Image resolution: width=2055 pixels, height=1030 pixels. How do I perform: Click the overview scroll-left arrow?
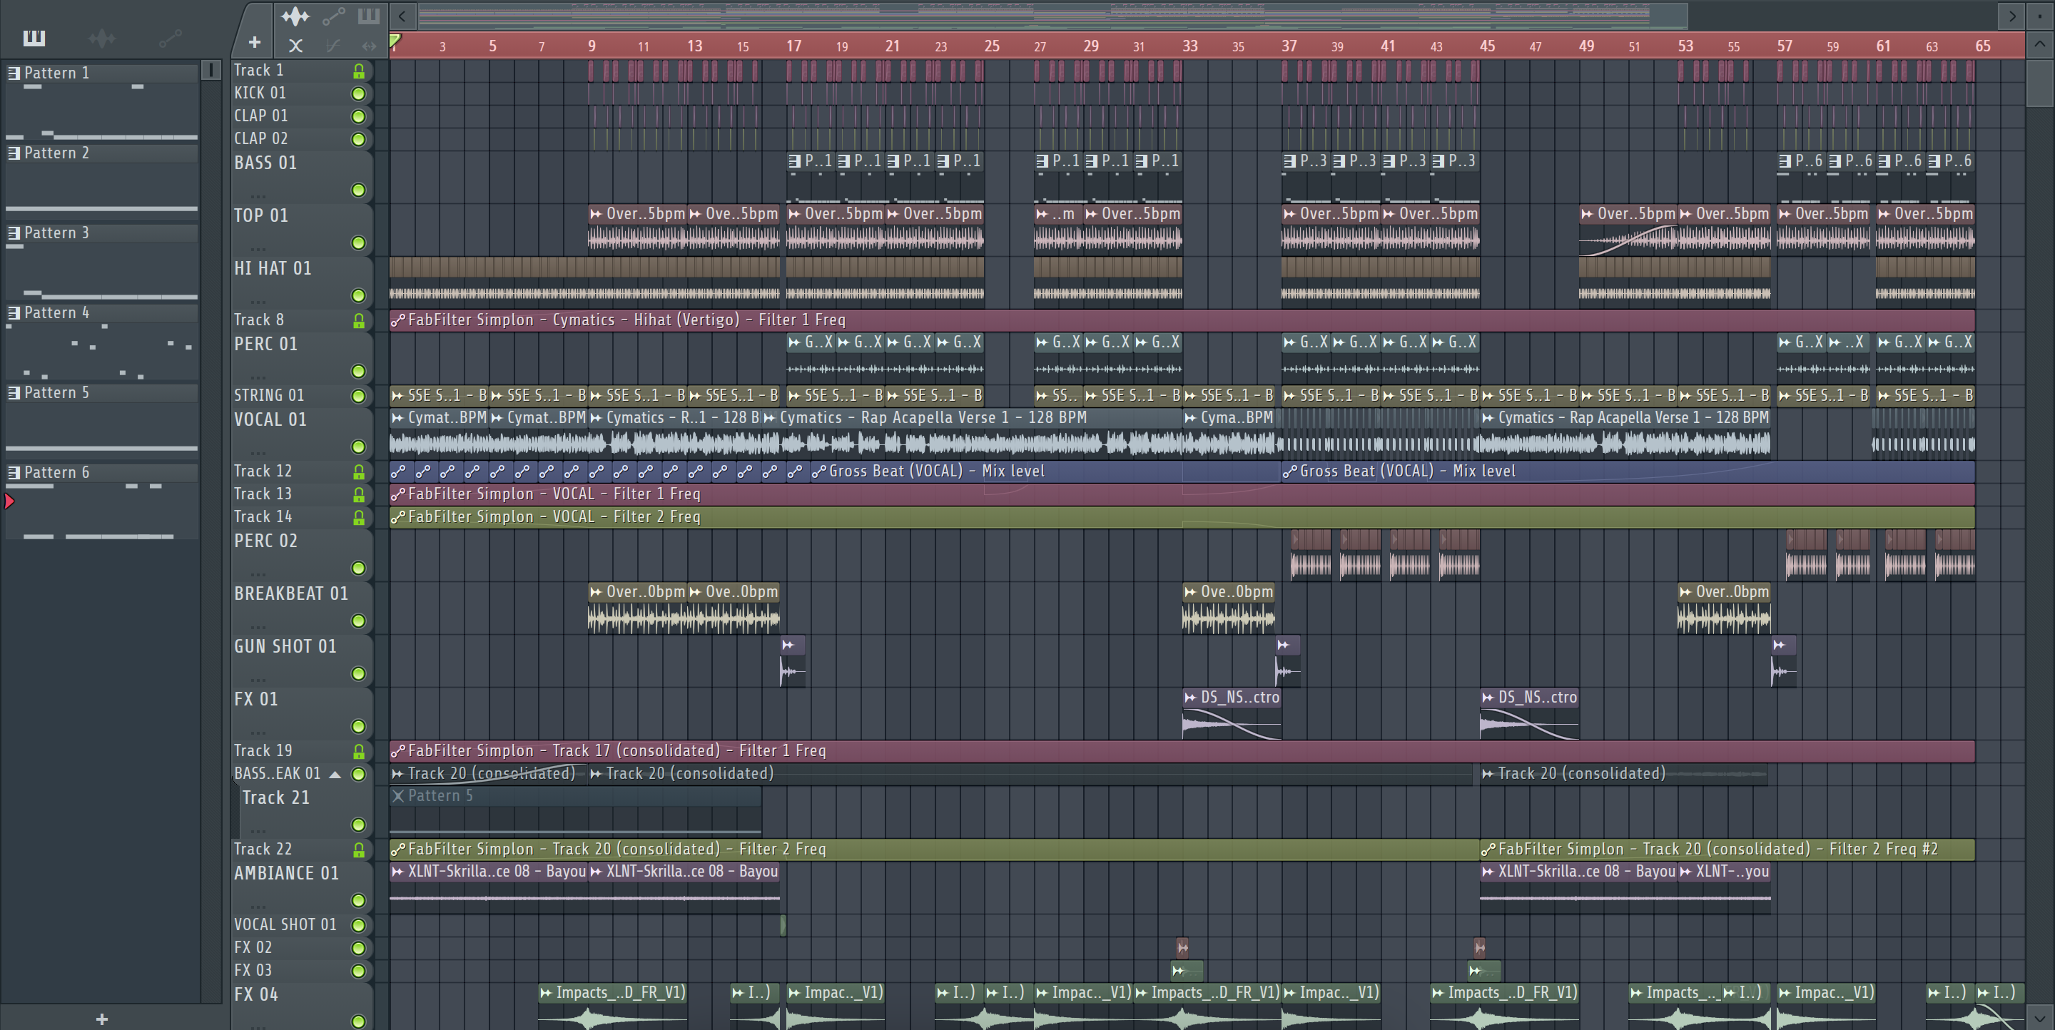tap(403, 16)
